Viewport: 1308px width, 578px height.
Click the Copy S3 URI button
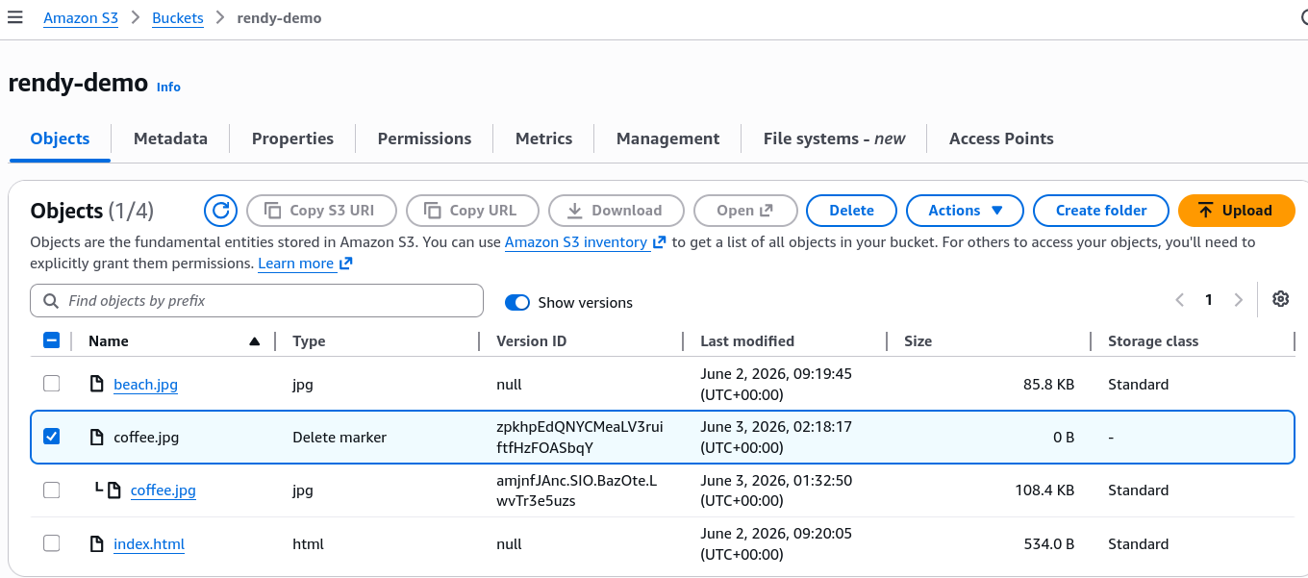(x=320, y=211)
